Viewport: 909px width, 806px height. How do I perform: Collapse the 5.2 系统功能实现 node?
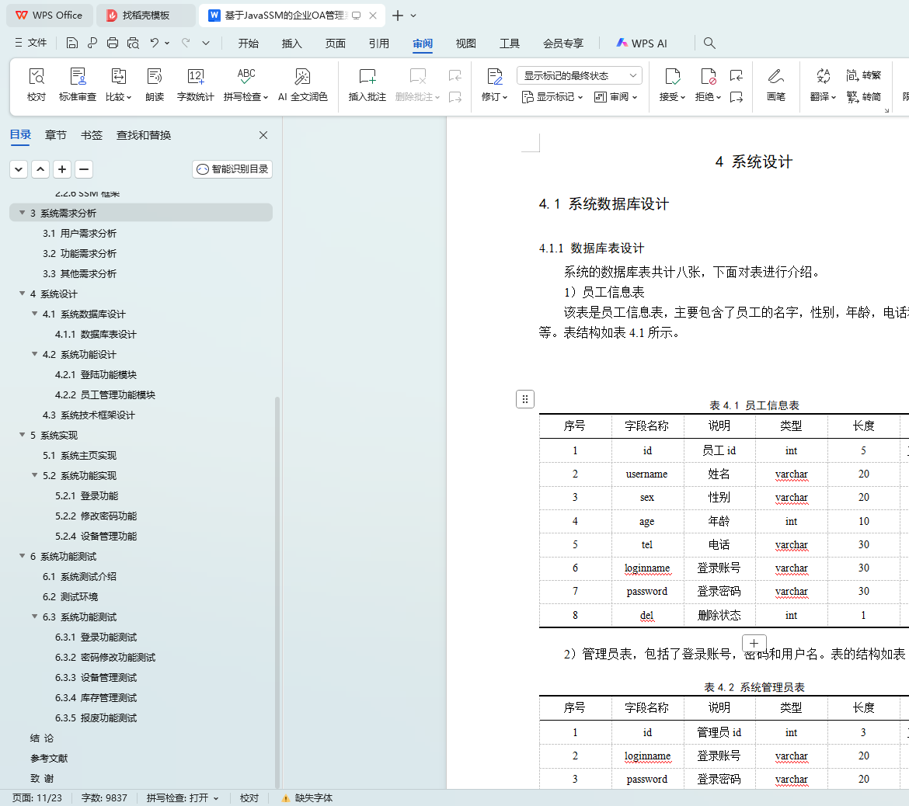click(34, 475)
